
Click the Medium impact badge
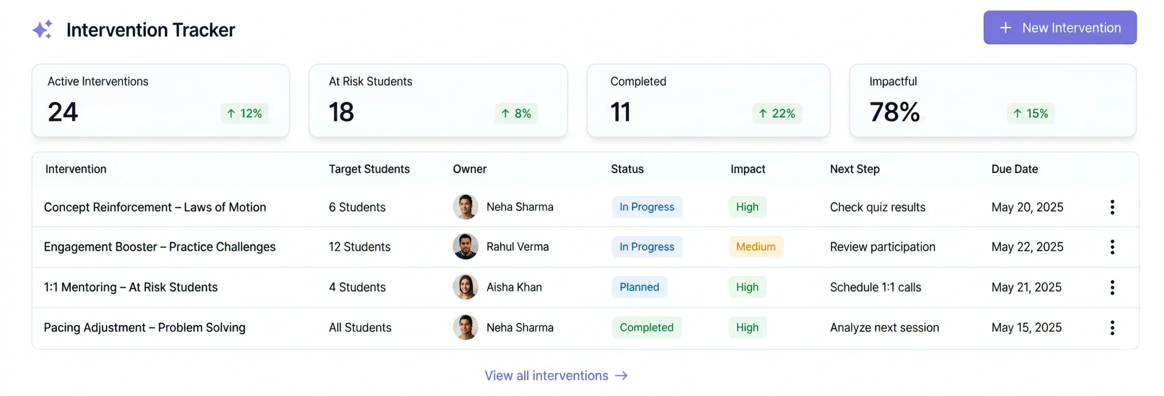[756, 247]
